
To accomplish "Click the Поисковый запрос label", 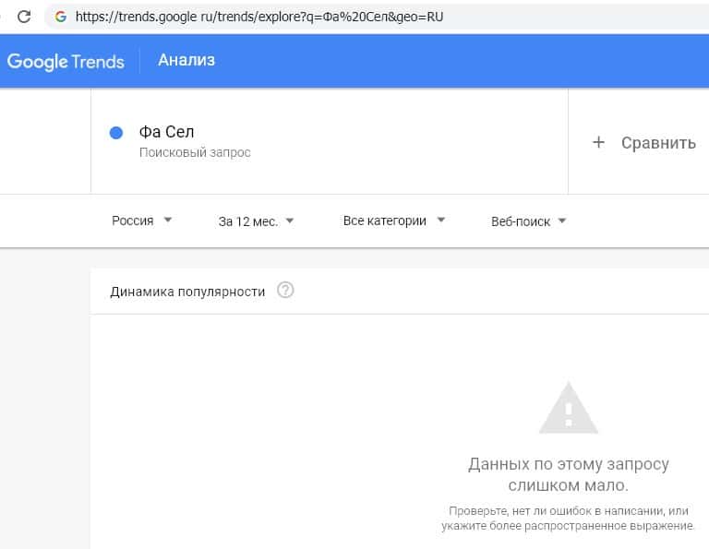I will click(x=195, y=152).
